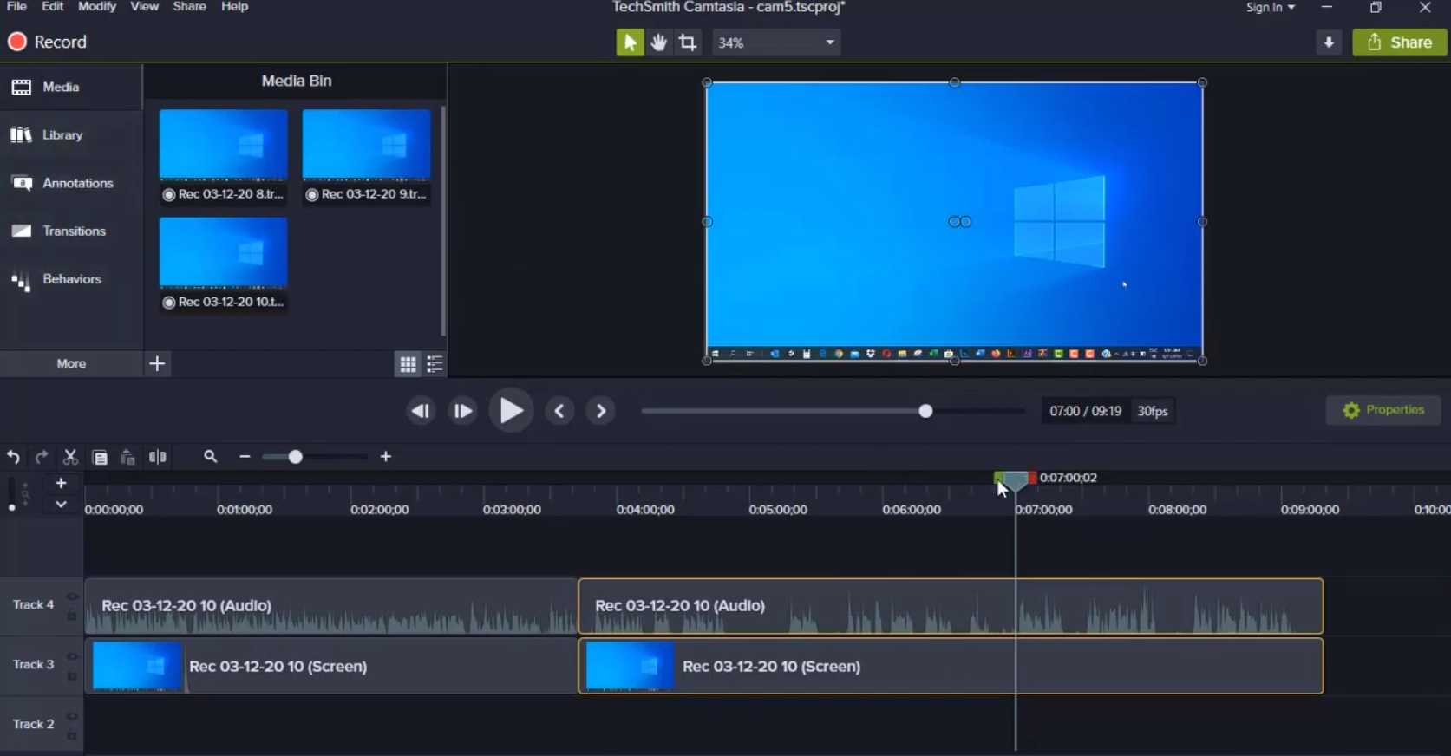Image resolution: width=1451 pixels, height=756 pixels.
Task: Click the playback progress slider handle
Action: tap(925, 411)
